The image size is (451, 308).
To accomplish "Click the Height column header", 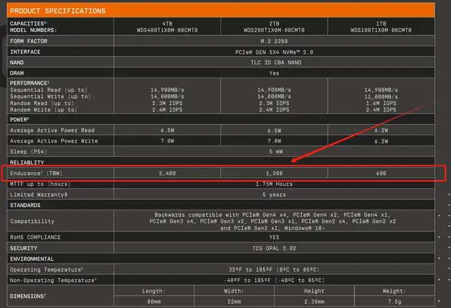I will 314,291.
